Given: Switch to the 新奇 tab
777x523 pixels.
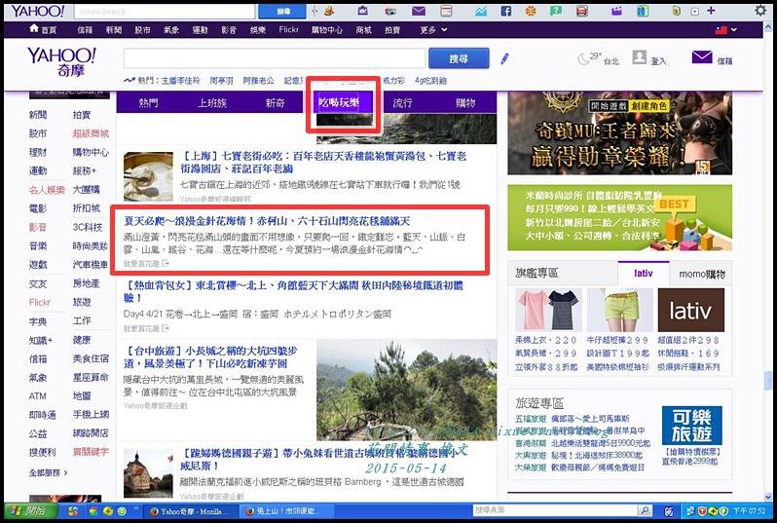Looking at the screenshot, I should pos(275,102).
